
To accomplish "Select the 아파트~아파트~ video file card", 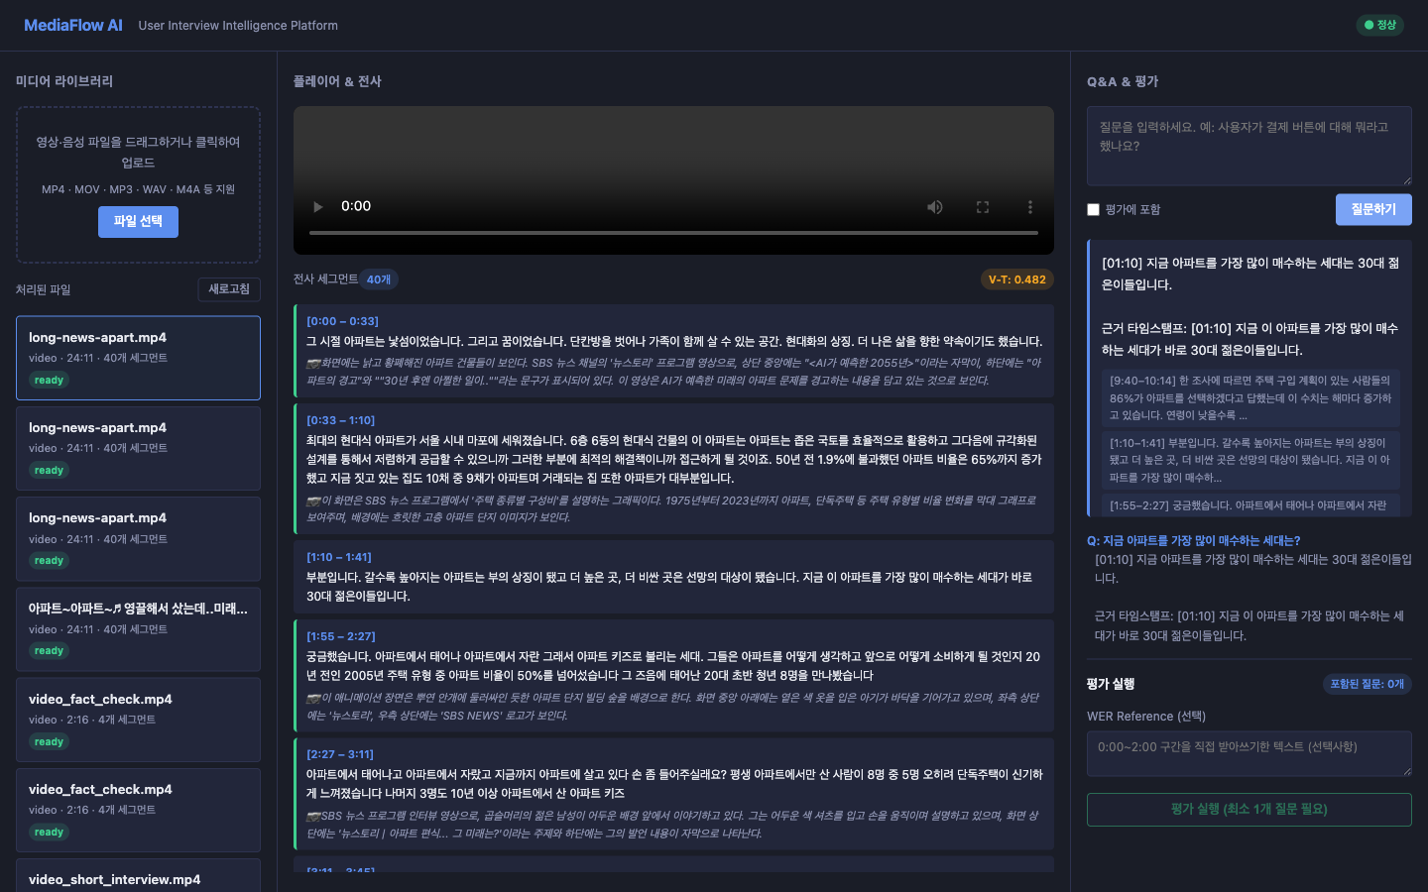I will pos(138,629).
